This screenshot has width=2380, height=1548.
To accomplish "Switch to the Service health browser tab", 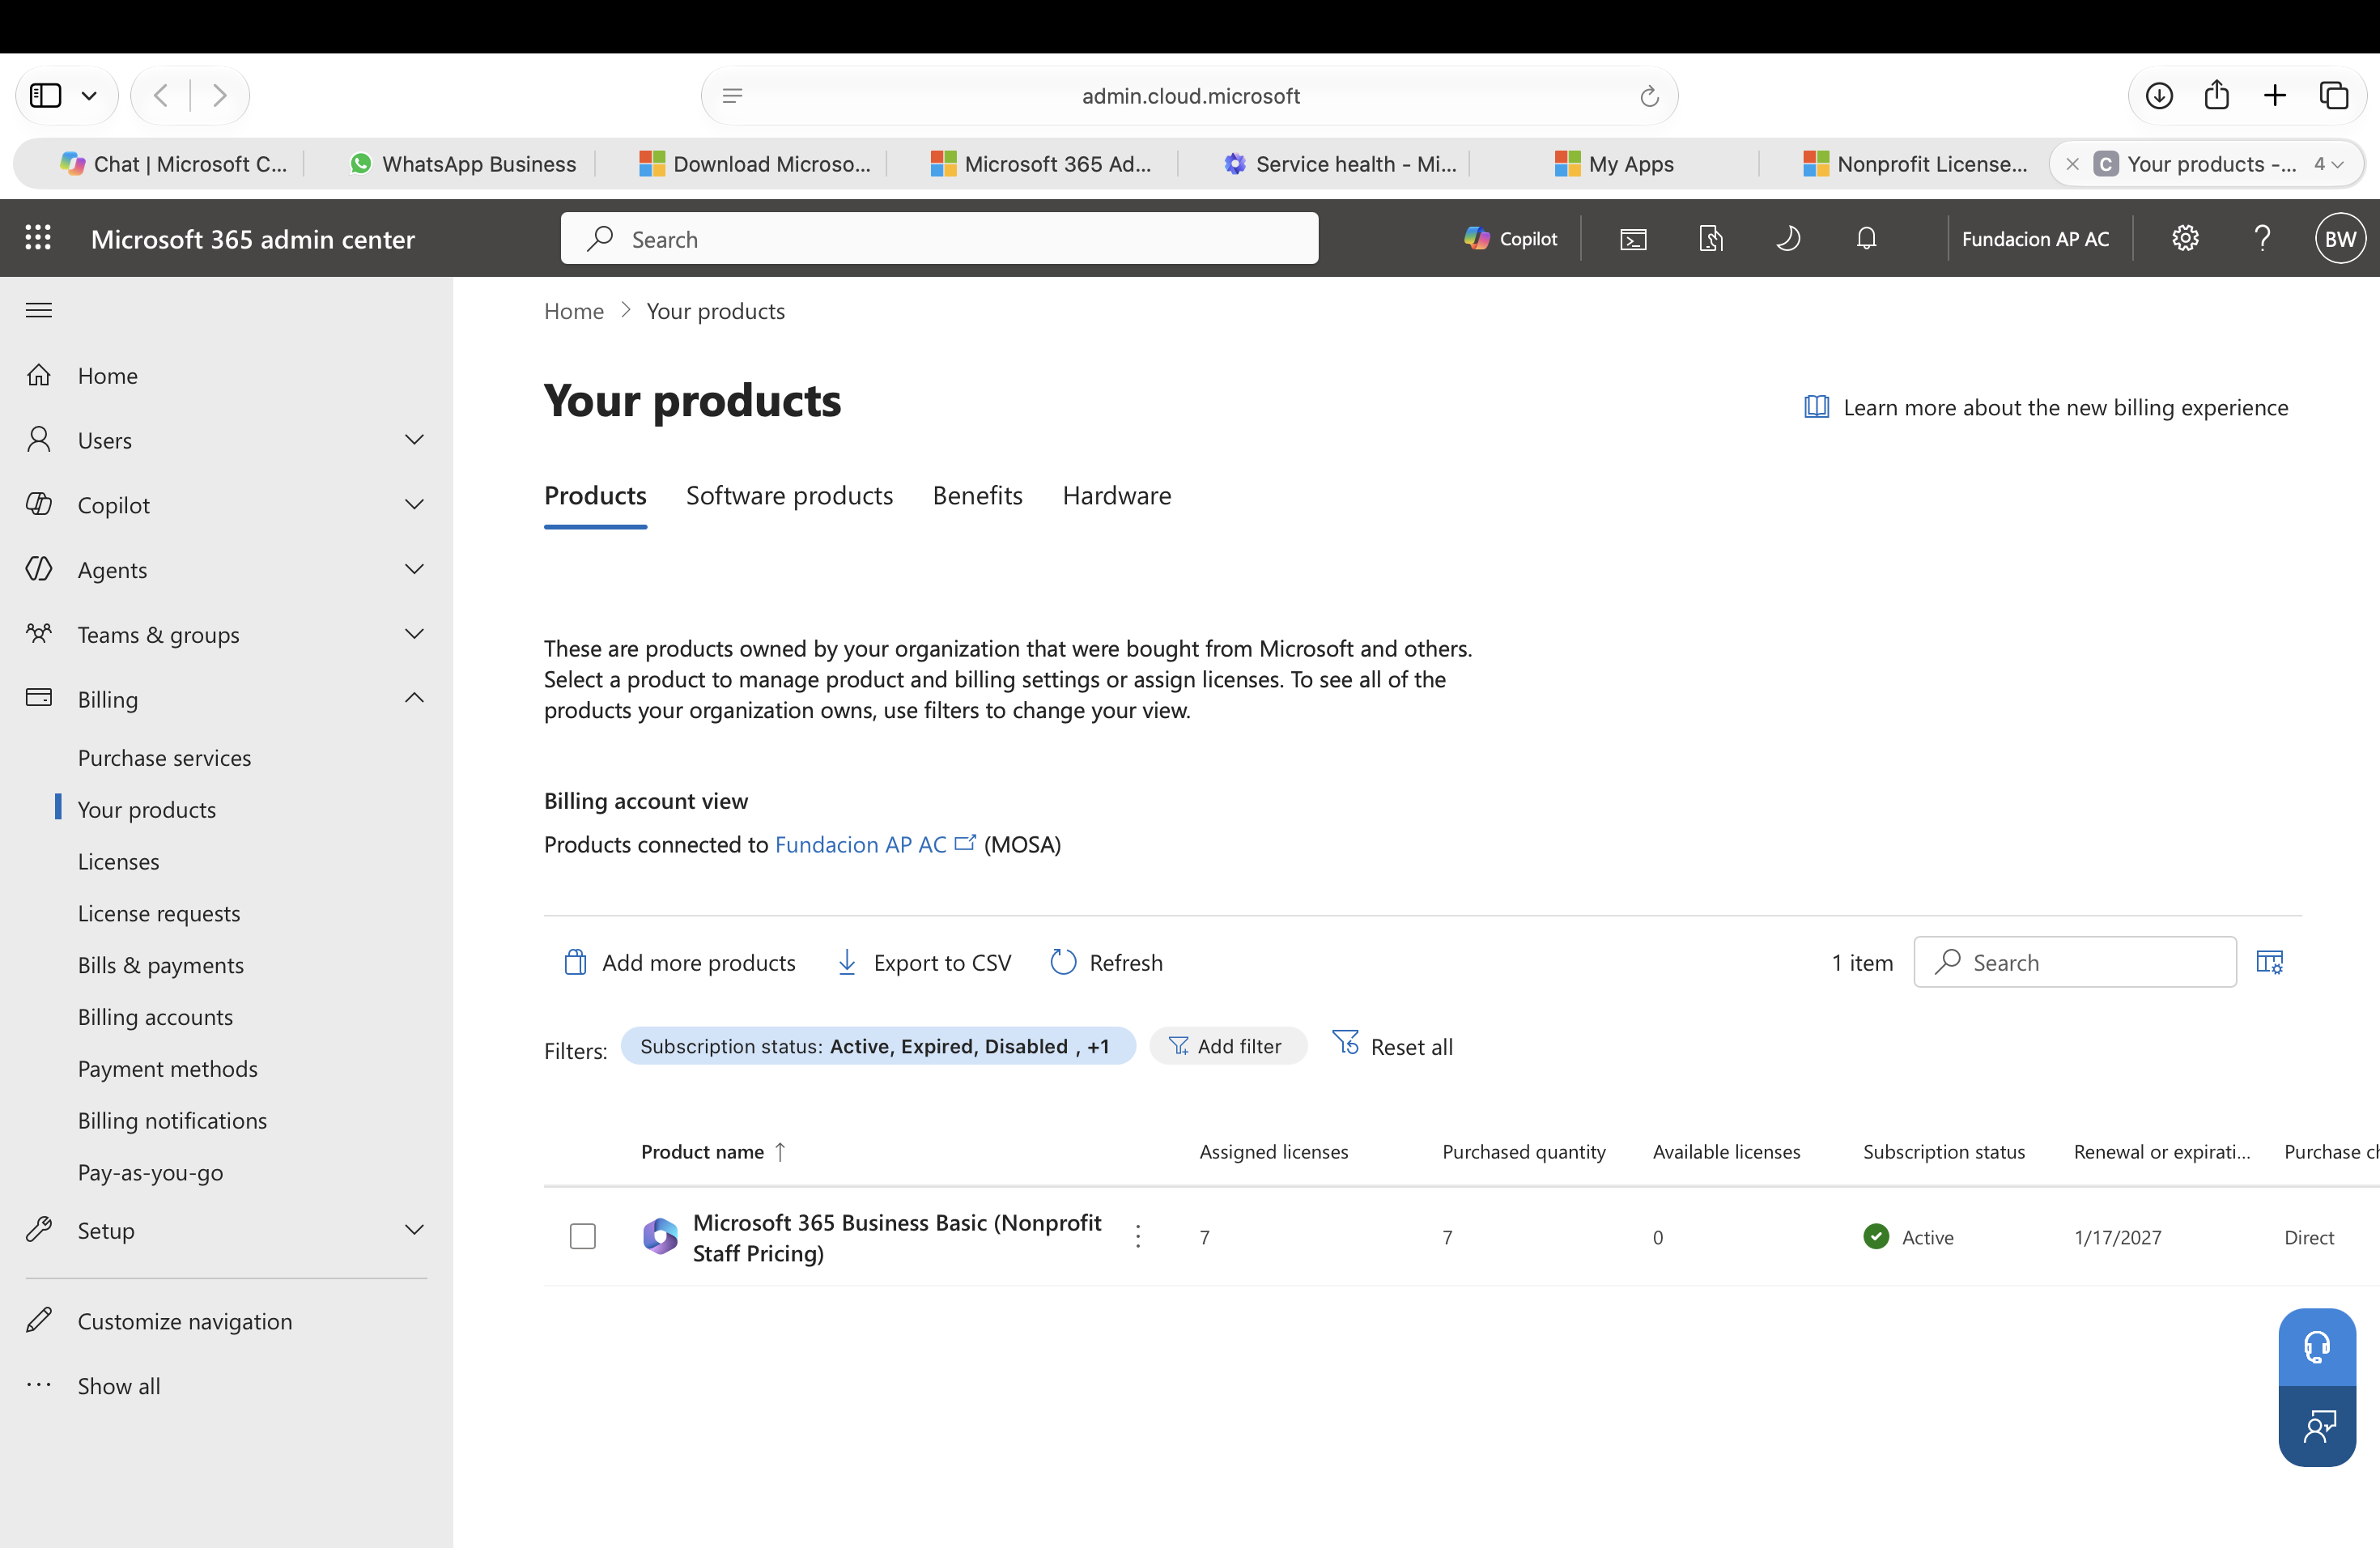I will click(x=1339, y=164).
